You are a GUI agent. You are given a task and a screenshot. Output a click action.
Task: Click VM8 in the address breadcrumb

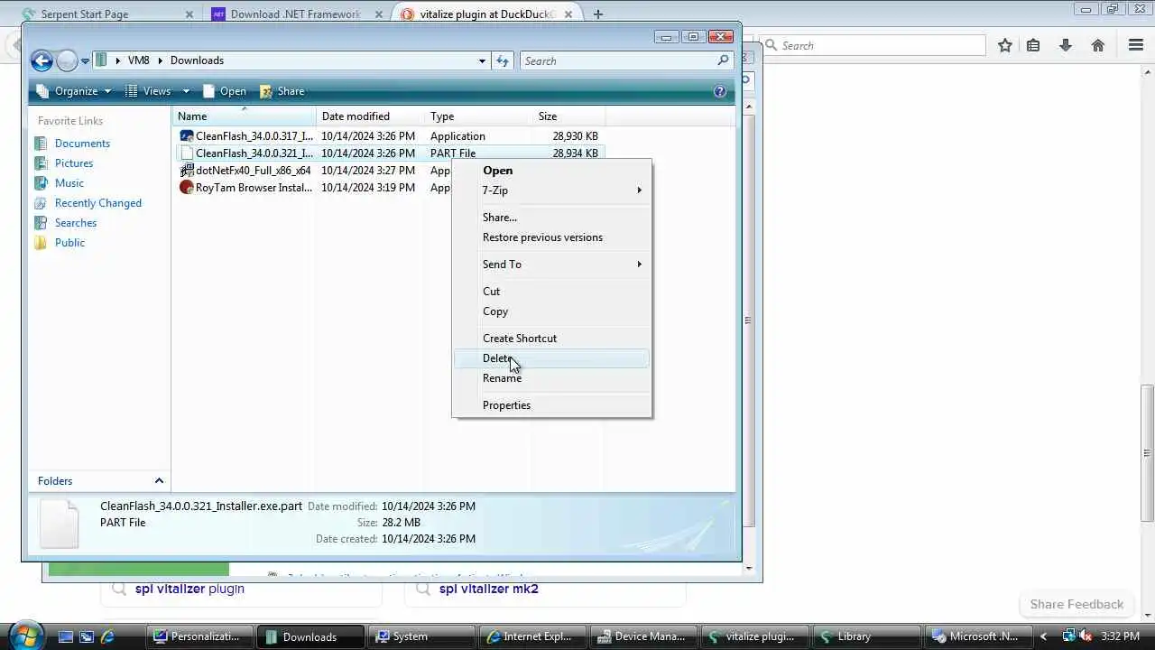click(138, 60)
